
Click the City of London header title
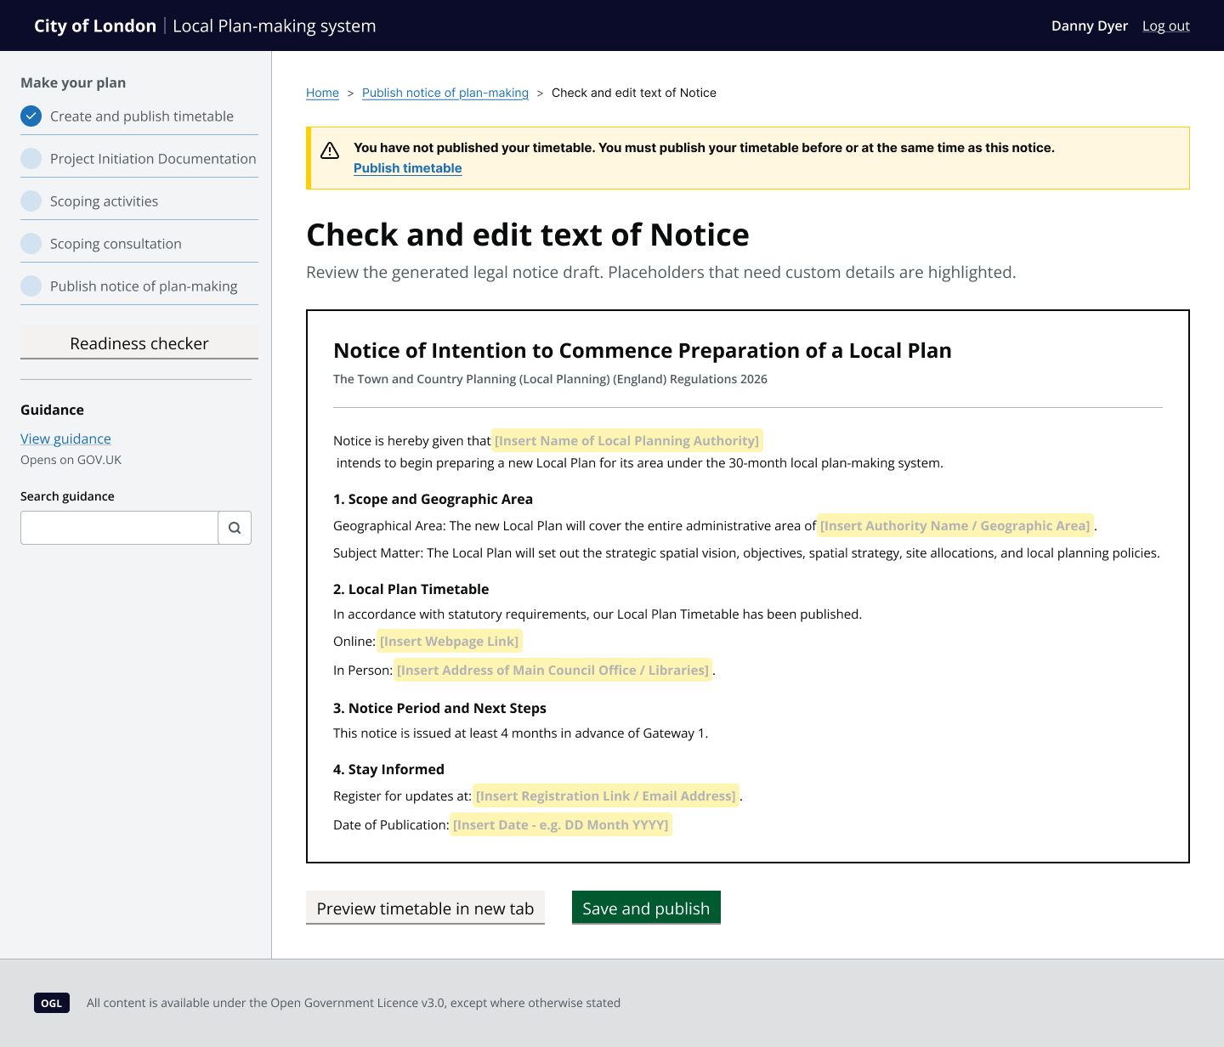click(x=95, y=25)
